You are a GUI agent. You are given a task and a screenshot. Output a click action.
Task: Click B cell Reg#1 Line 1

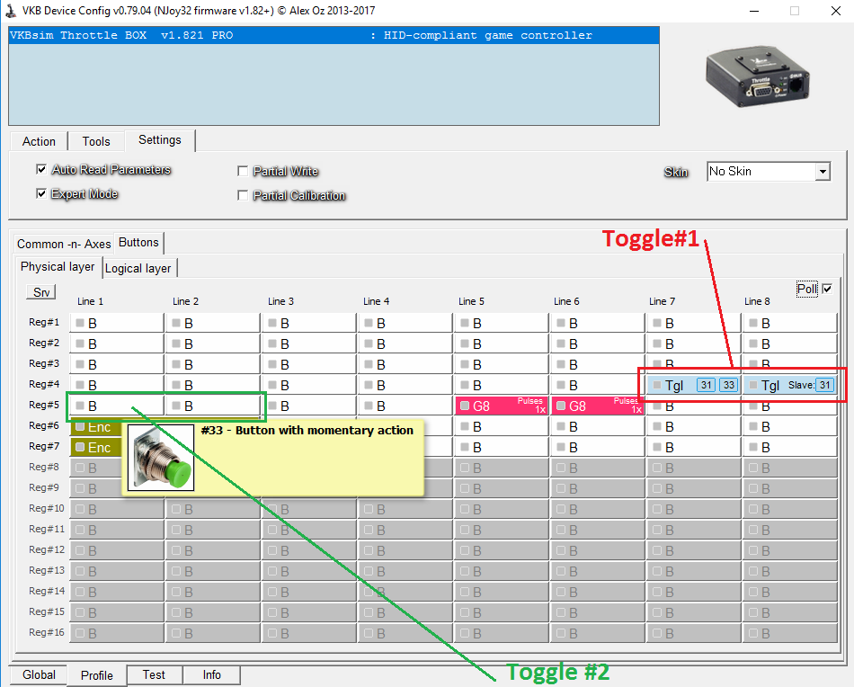coord(117,323)
